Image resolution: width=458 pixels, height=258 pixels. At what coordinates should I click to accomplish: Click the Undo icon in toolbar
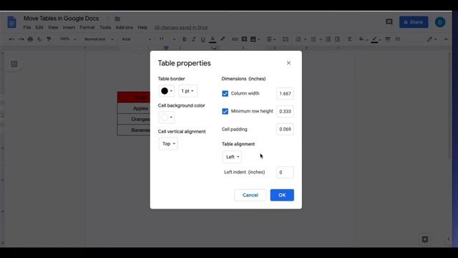tap(11, 39)
